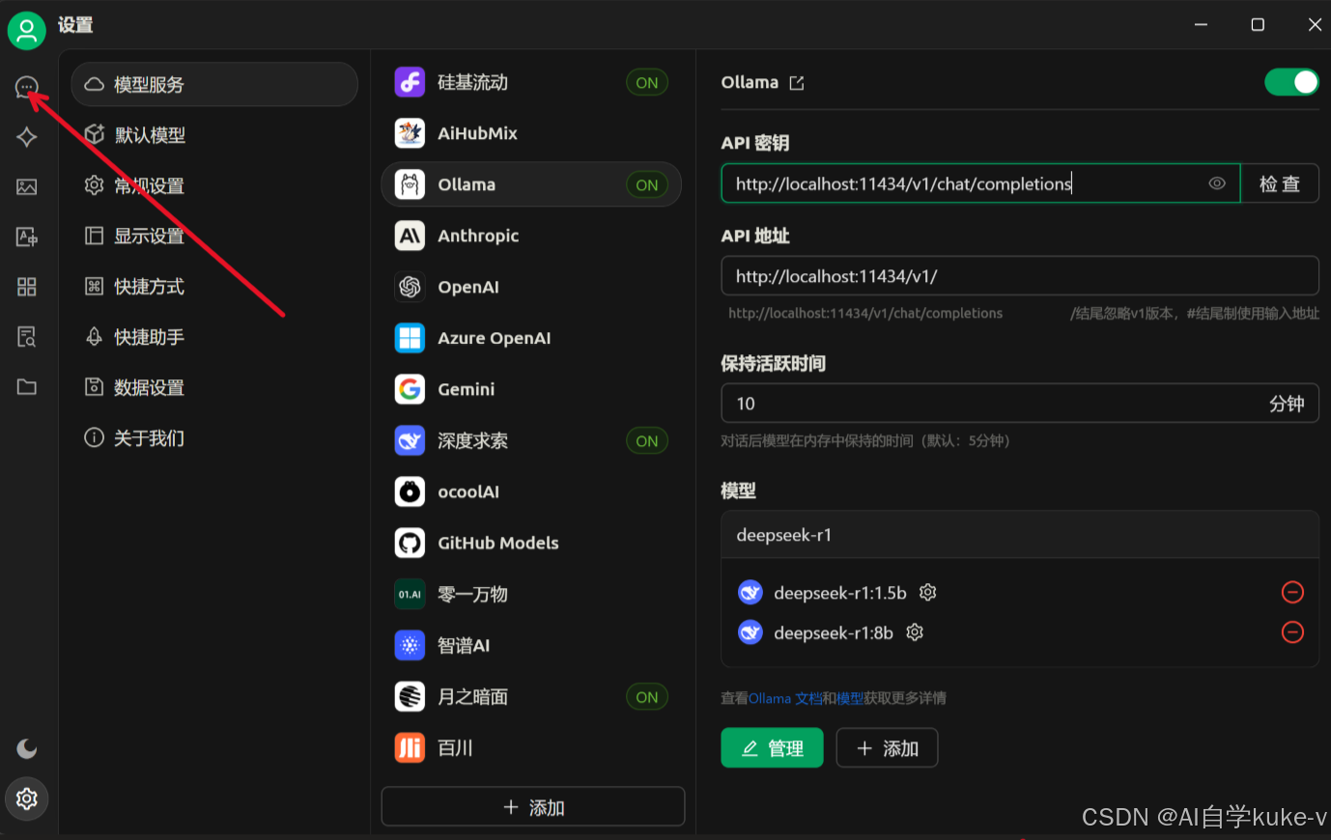1331x840 pixels.
Task: Select the 硅基流动 provider
Action: (x=531, y=82)
